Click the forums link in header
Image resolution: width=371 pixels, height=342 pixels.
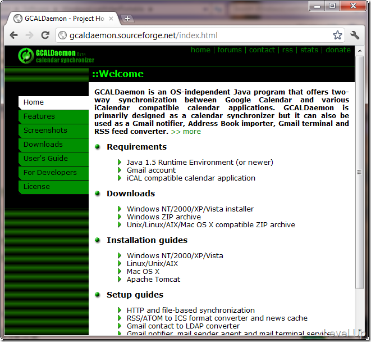(x=230, y=50)
